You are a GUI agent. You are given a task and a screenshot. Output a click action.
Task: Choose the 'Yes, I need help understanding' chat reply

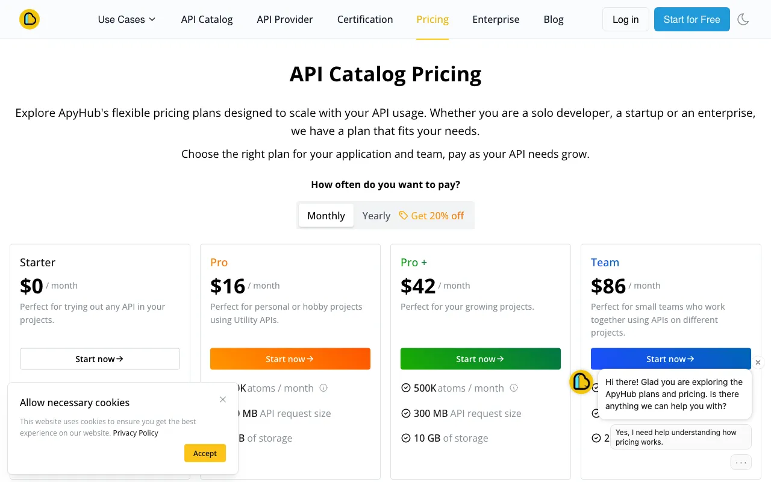point(681,437)
